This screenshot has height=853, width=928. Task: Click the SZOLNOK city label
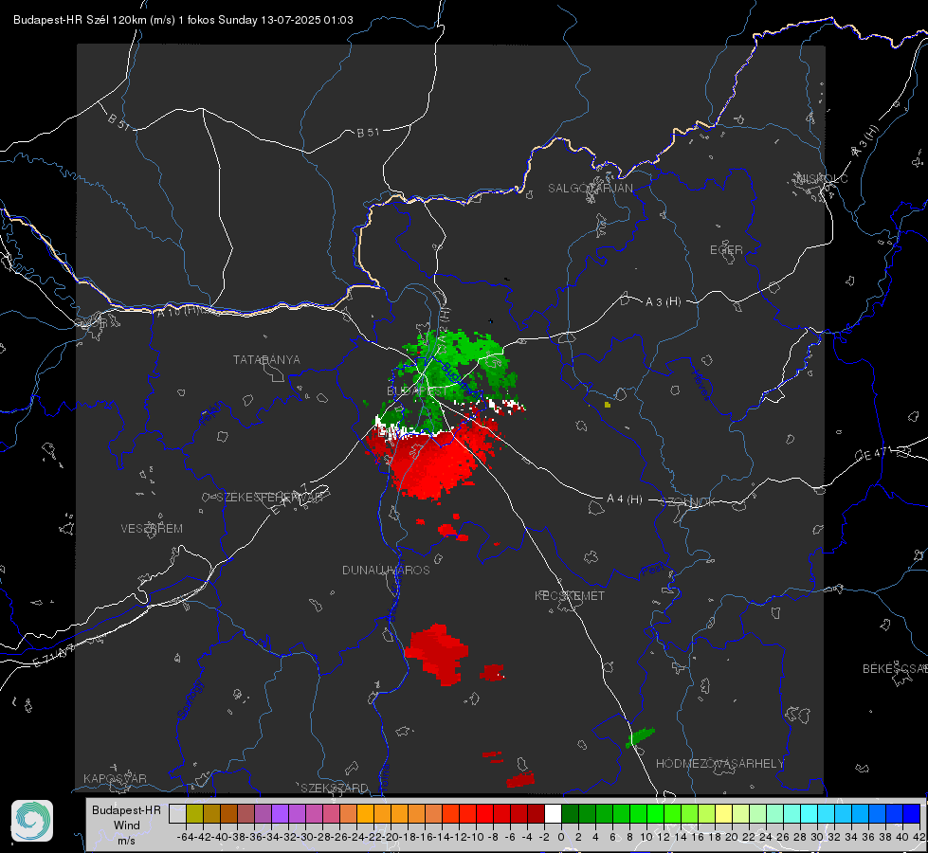pos(689,502)
